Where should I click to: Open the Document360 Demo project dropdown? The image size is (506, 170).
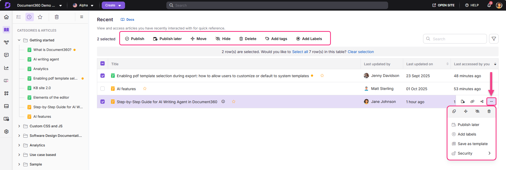pos(39,5)
